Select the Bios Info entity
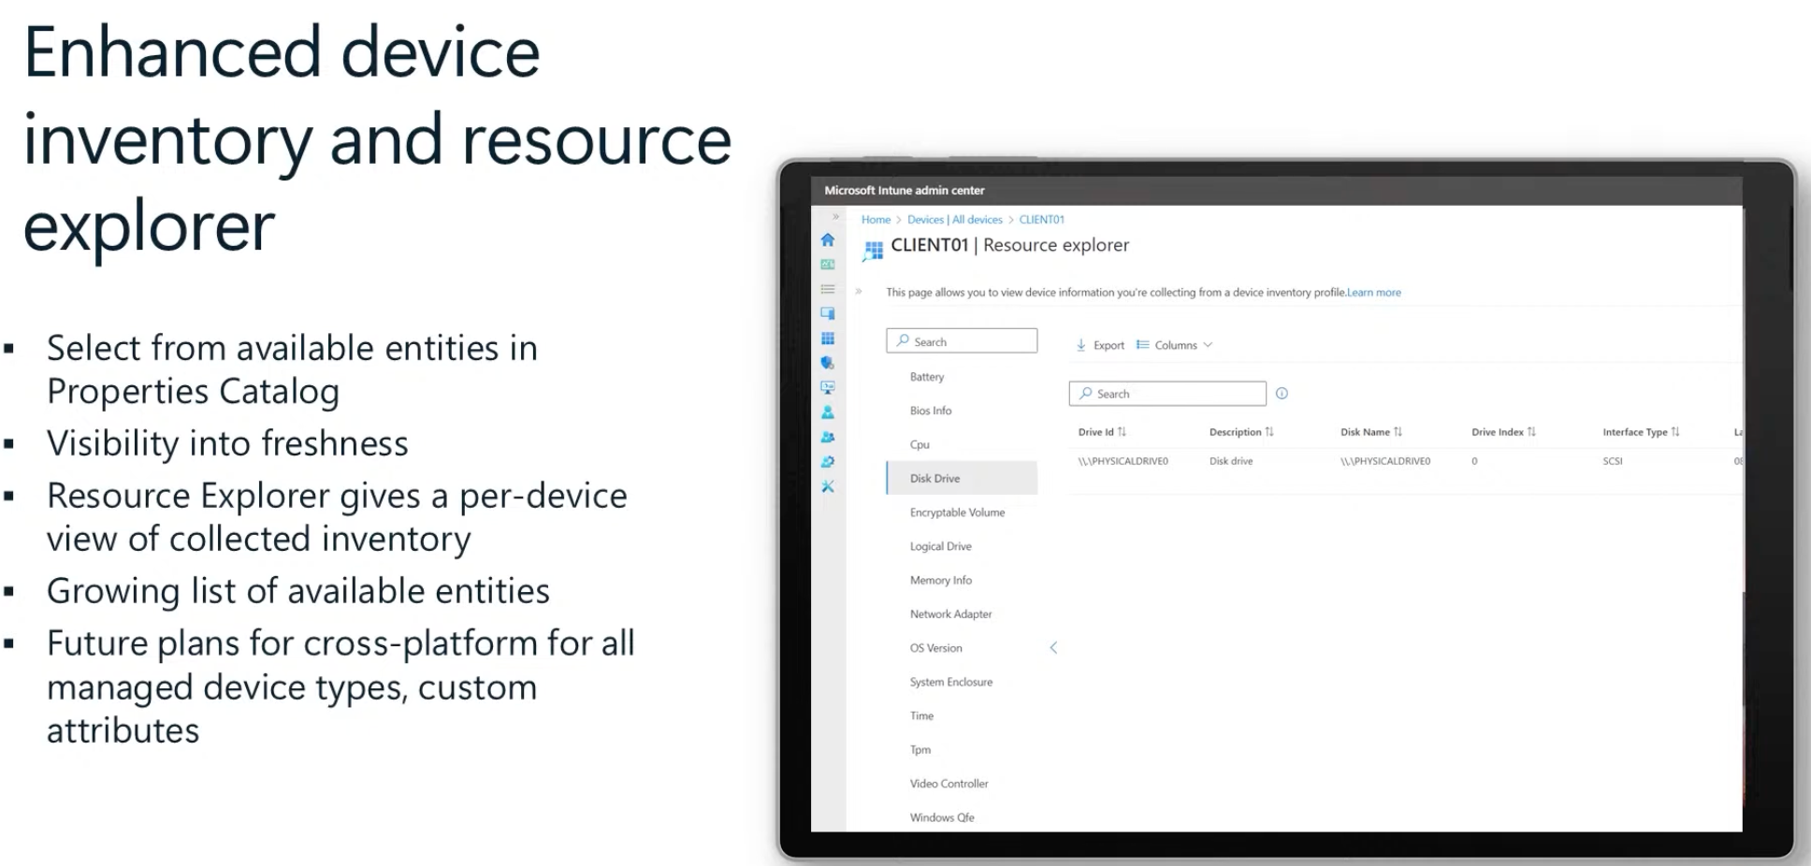 click(962, 411)
